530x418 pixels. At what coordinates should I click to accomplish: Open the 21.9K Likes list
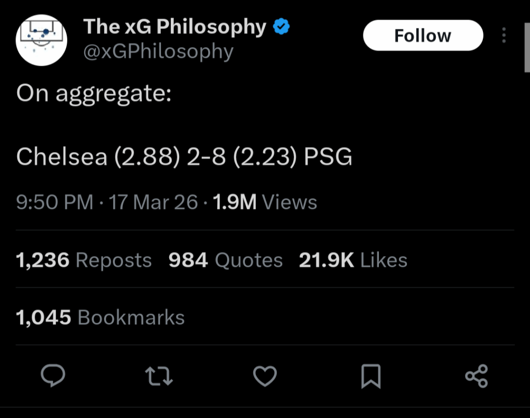pyautogui.click(x=352, y=260)
